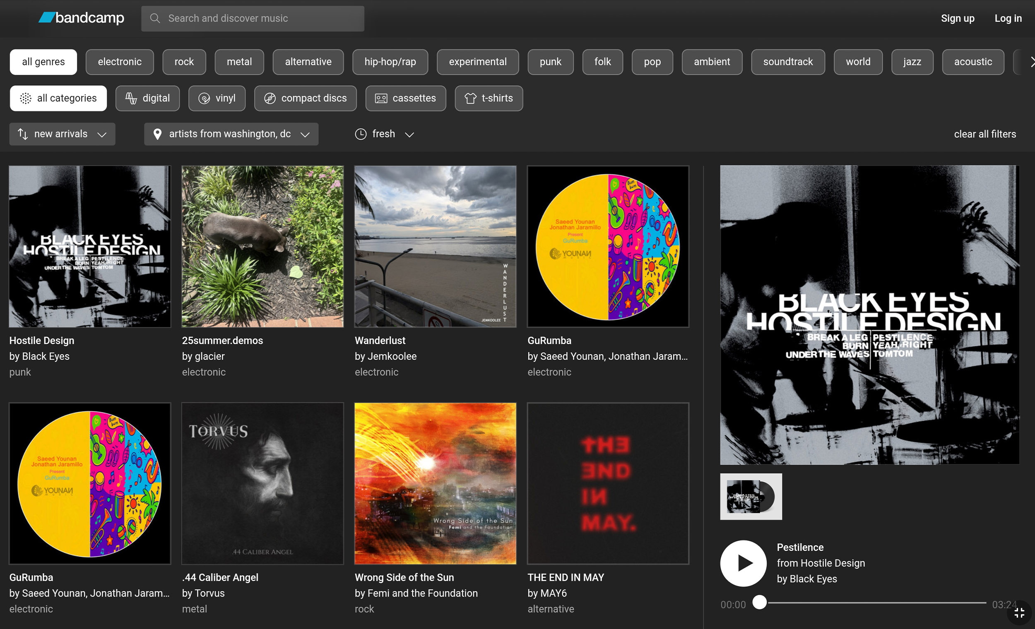Choose the t-shirts category
The image size is (1035, 629).
[x=489, y=98]
